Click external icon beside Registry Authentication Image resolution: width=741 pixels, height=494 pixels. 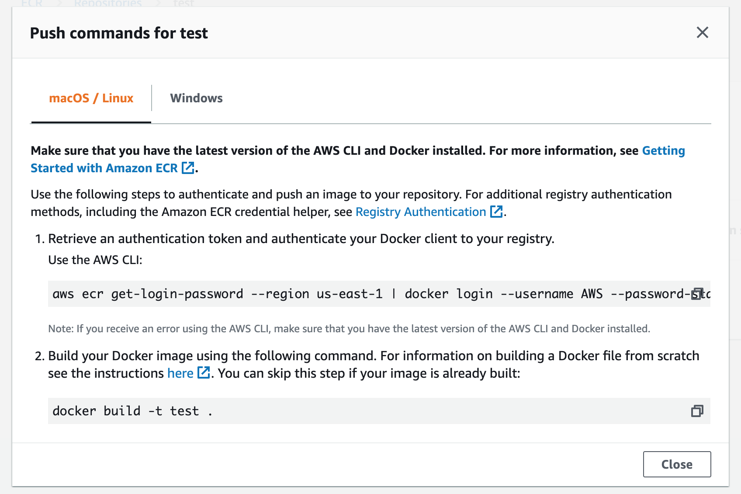click(x=496, y=212)
